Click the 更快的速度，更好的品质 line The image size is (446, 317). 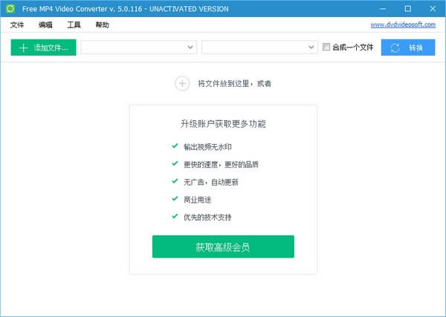tap(222, 165)
